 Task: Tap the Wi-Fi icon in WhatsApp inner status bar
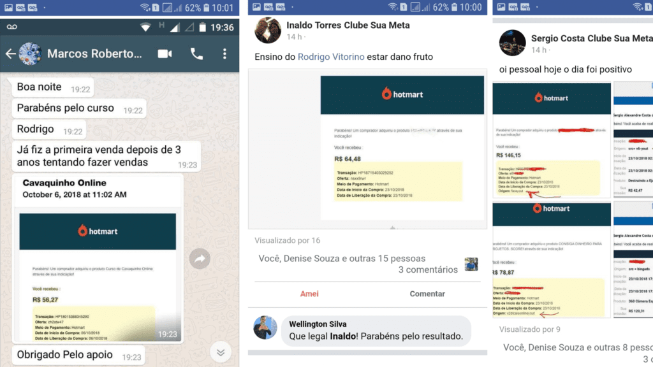[x=145, y=27]
